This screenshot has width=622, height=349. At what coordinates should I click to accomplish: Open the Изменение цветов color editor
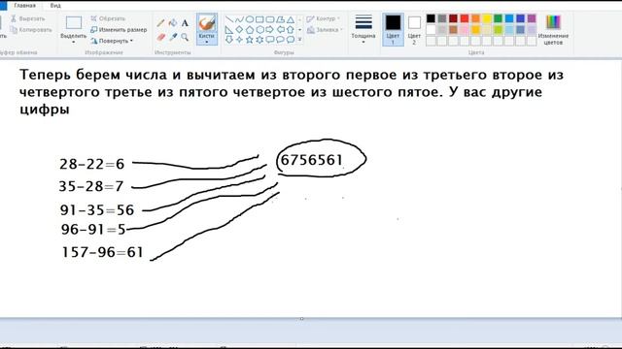(553, 30)
